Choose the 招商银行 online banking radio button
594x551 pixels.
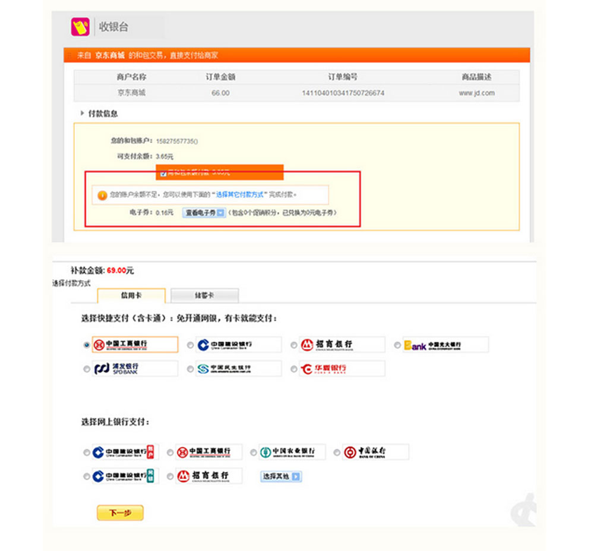click(170, 476)
